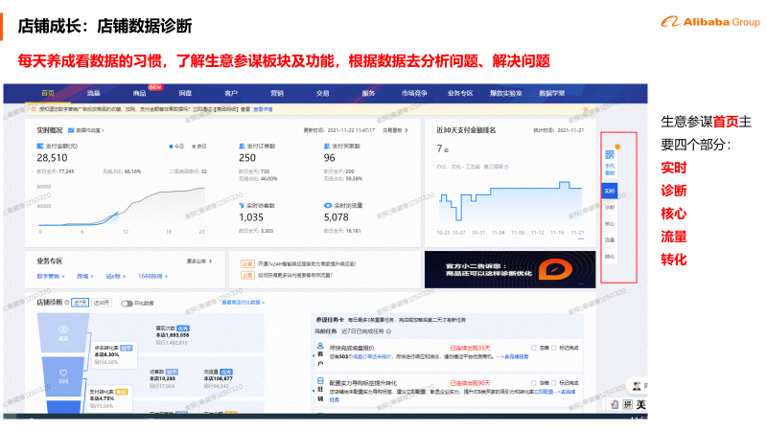The width and height of the screenshot is (767, 431).
Task: Click the 支付金额 metric icon
Action: [x=40, y=147]
